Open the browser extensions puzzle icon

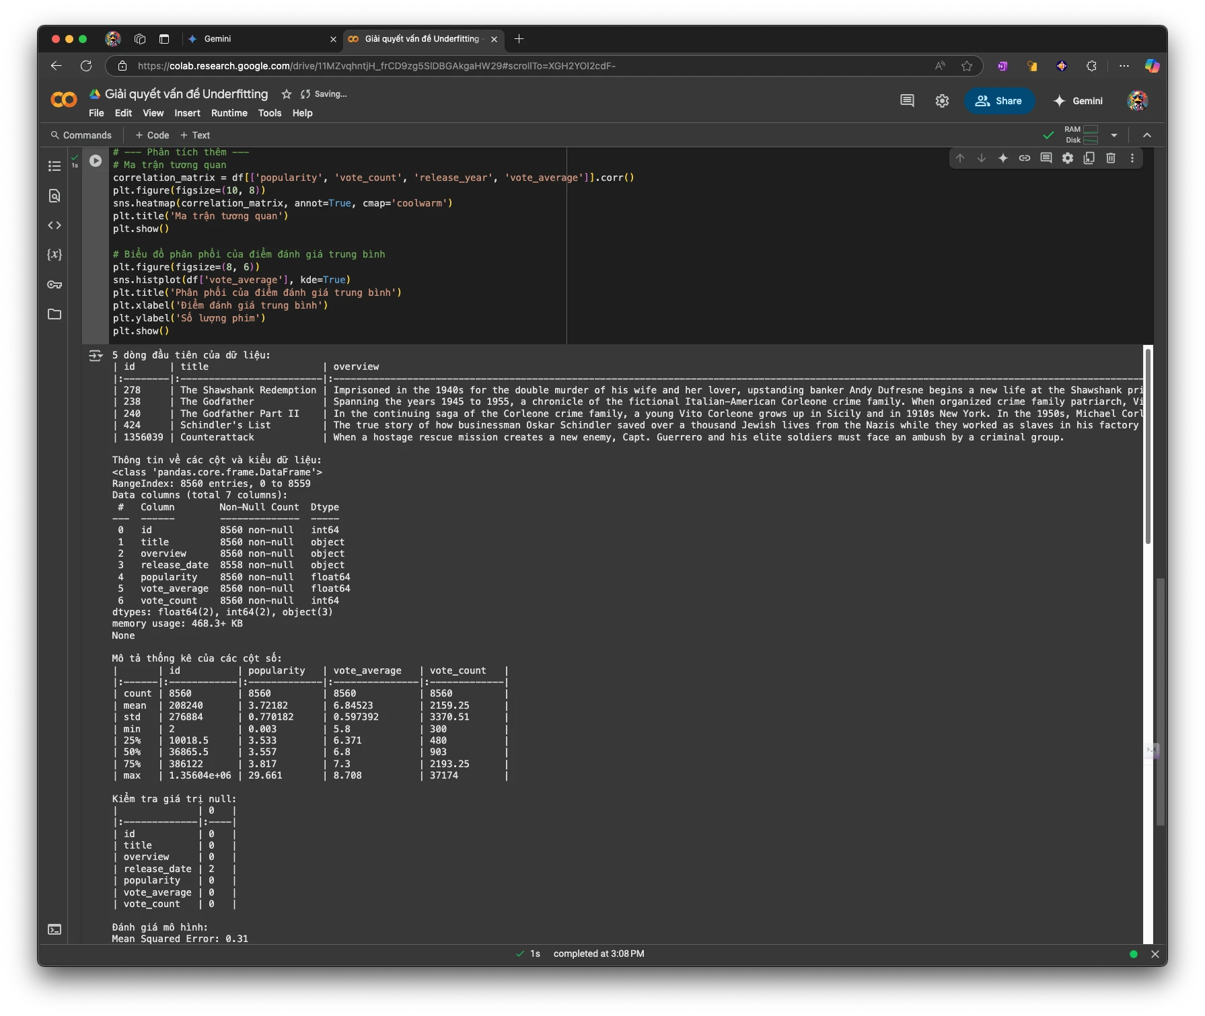click(x=1091, y=66)
